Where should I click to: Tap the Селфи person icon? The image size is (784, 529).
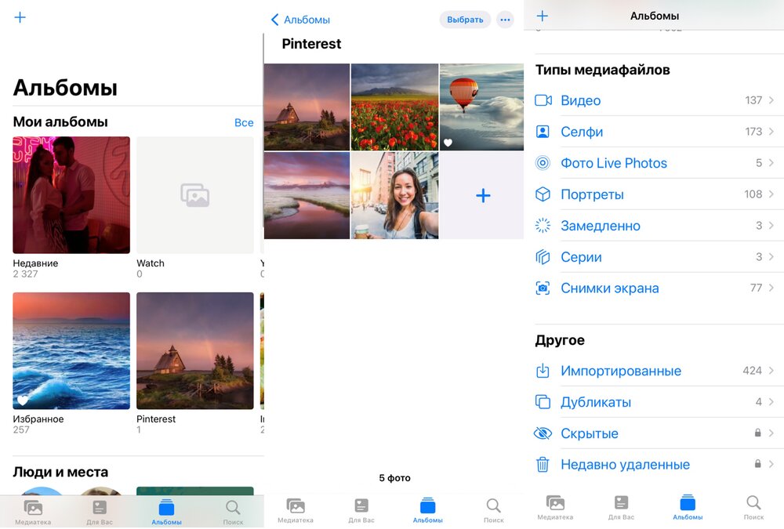(x=543, y=132)
